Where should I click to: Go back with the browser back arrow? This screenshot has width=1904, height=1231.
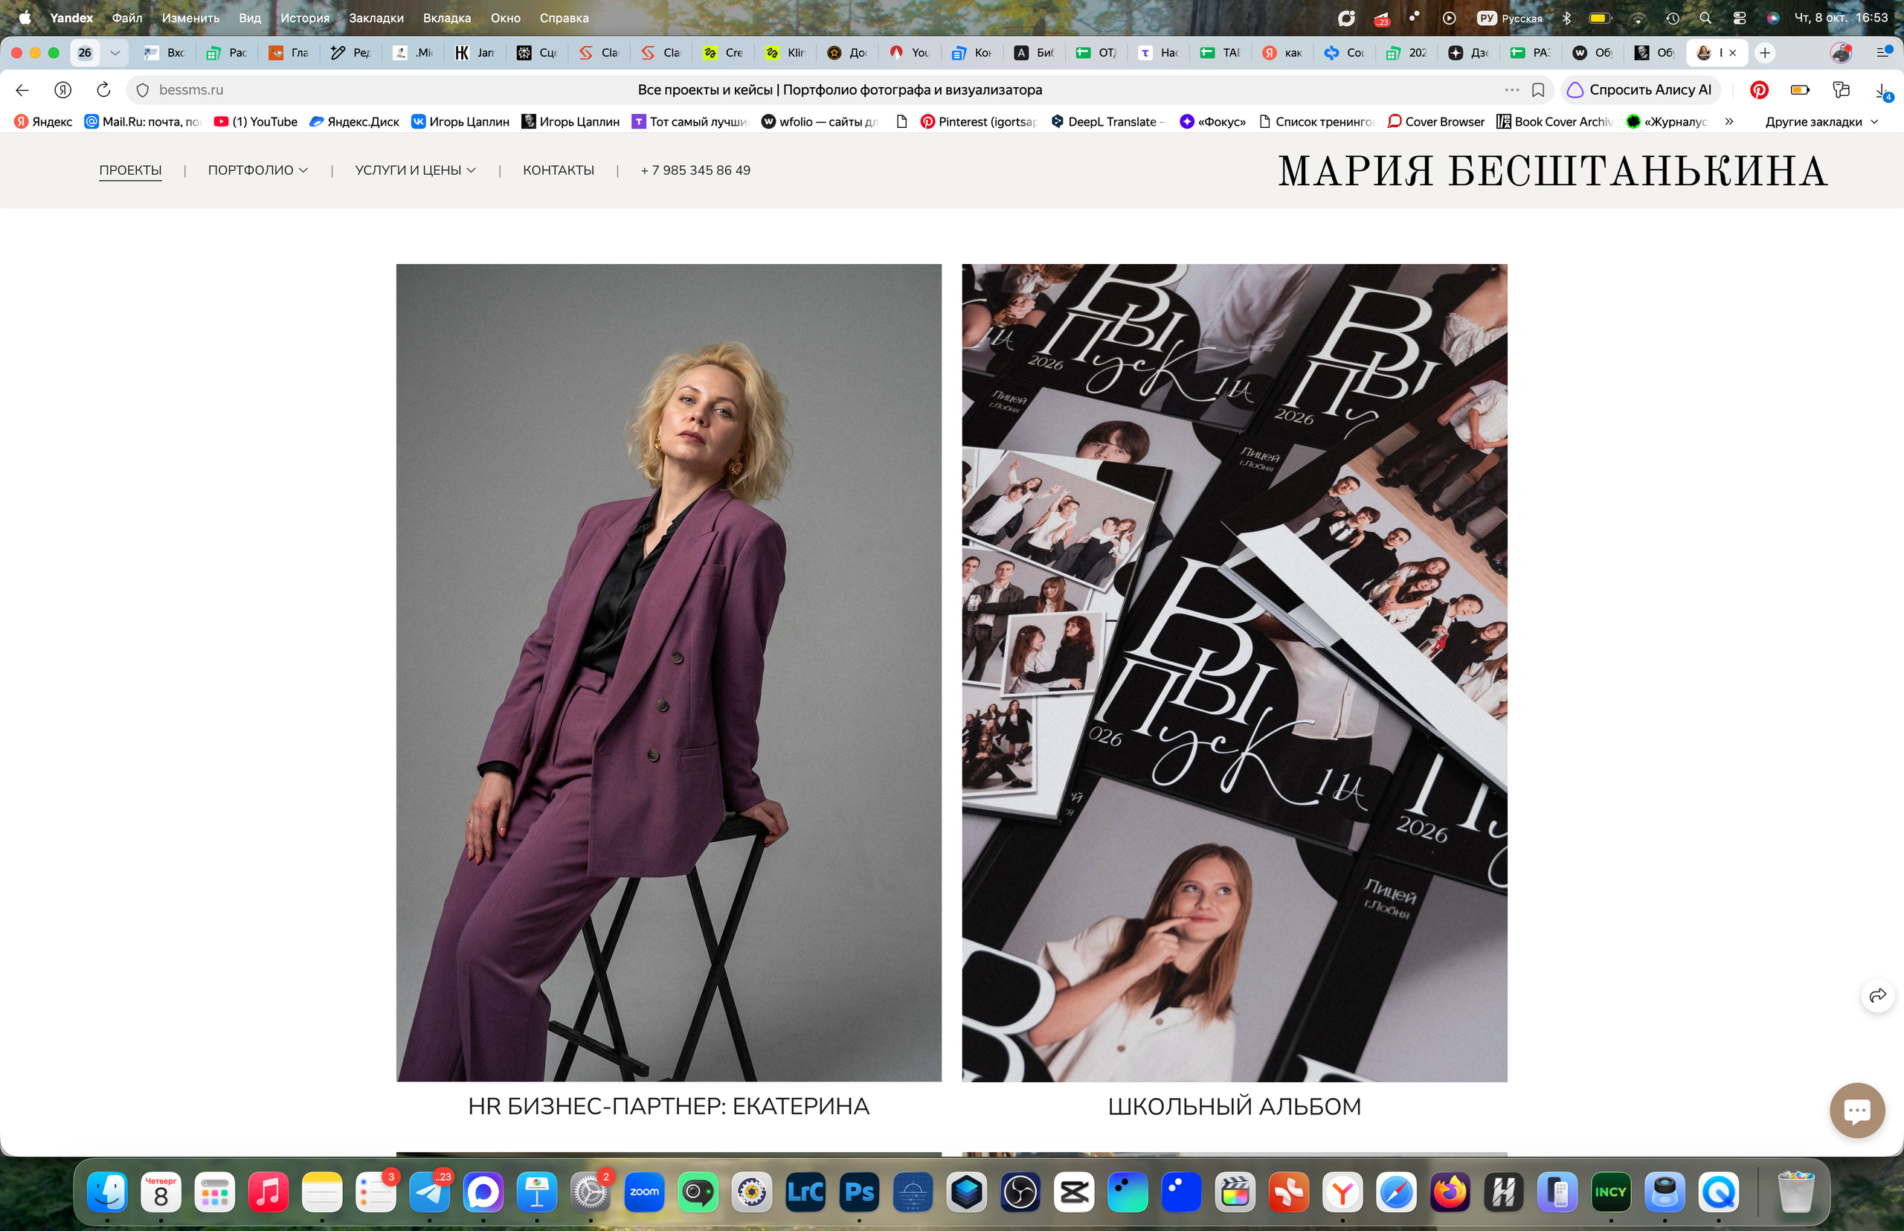point(22,89)
